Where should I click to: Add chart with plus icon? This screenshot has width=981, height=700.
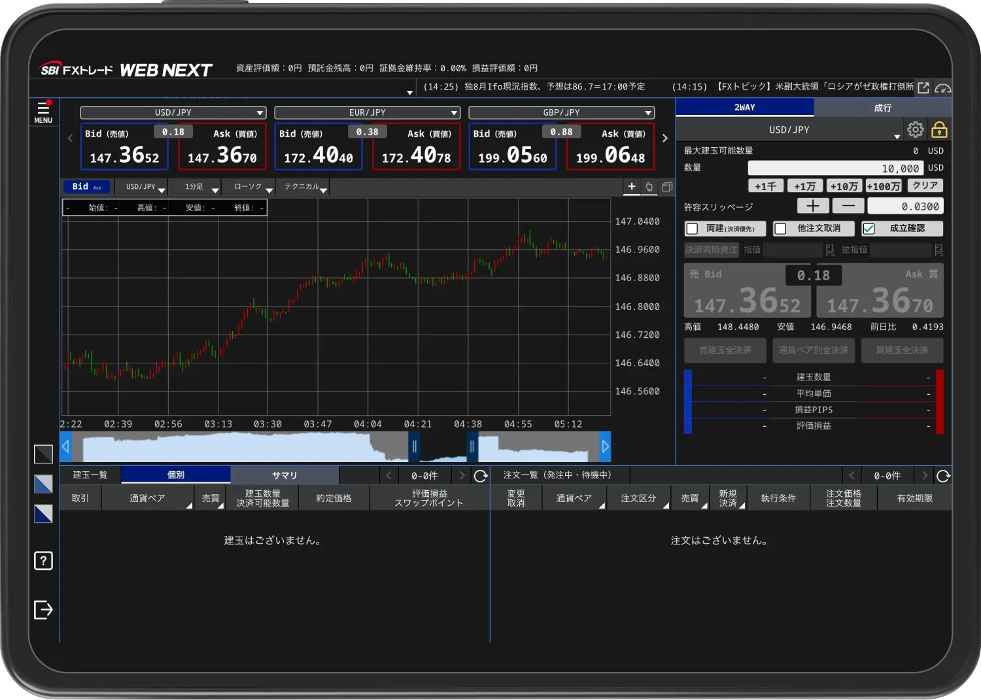pos(632,187)
